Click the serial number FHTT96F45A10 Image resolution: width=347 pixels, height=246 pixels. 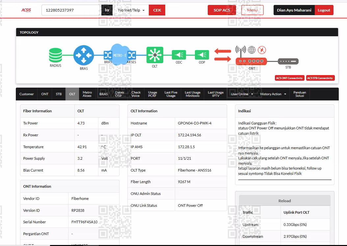85,222
